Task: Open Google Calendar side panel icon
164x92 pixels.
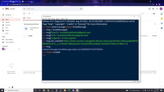Action: [162, 14]
